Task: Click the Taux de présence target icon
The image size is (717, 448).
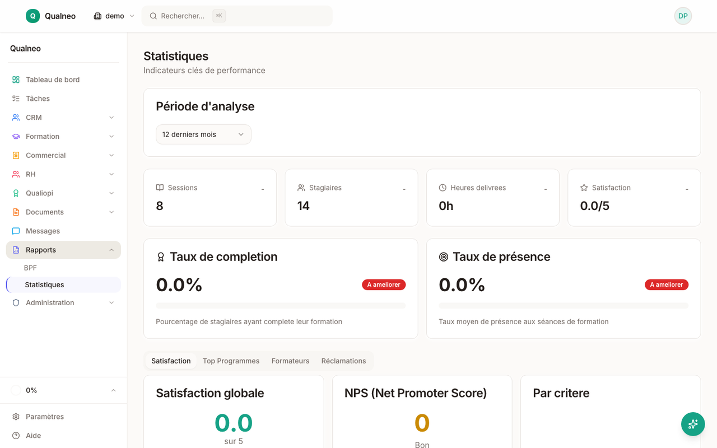Action: click(x=444, y=257)
